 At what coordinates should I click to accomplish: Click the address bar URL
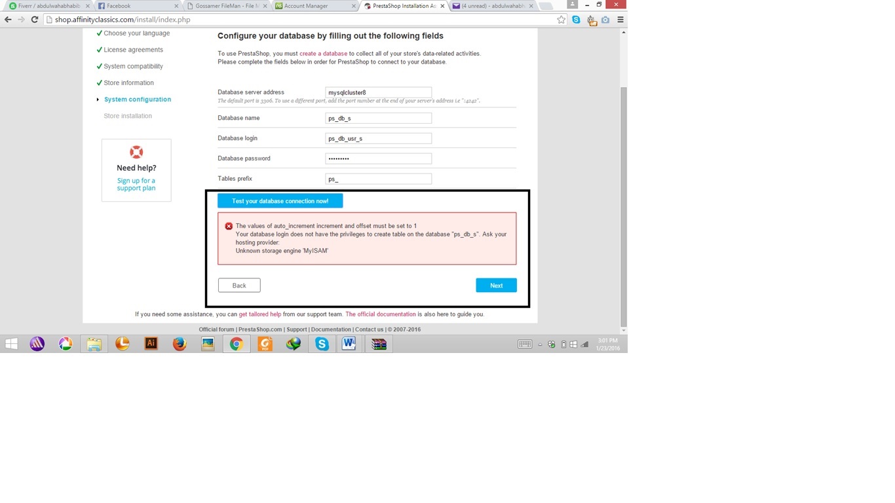123,20
